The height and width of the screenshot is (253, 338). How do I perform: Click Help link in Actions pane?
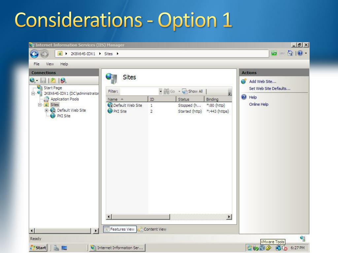[253, 97]
